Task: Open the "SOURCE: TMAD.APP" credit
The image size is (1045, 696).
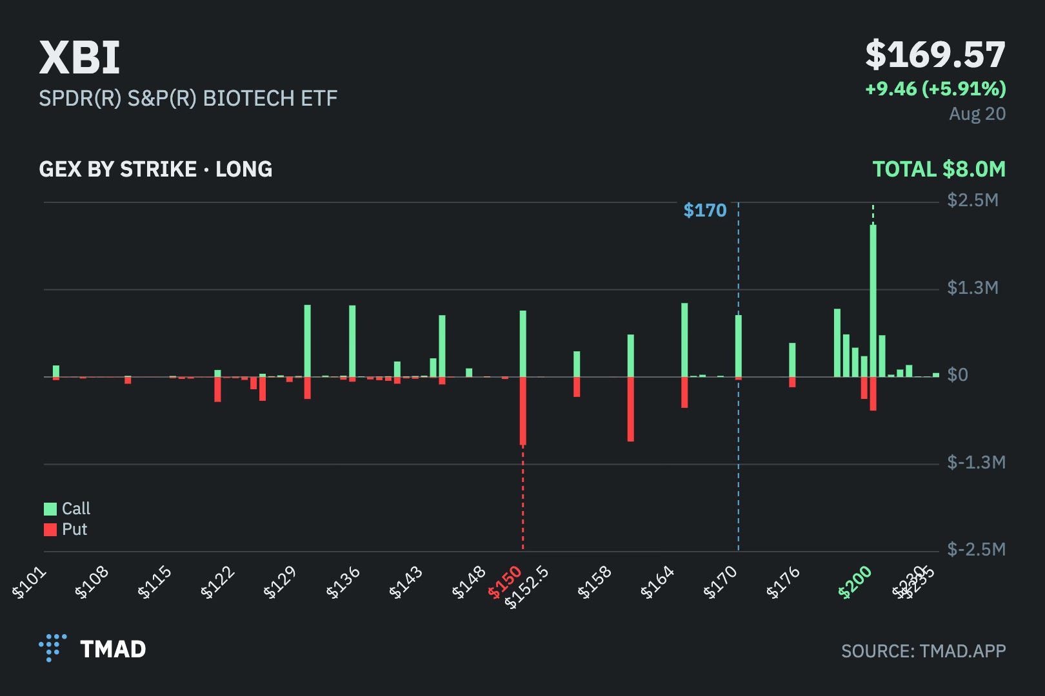Action: (x=924, y=651)
